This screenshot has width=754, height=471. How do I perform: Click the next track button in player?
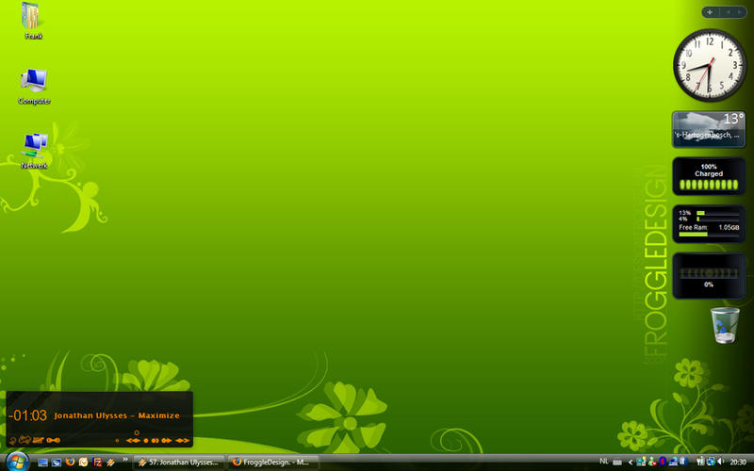click(x=167, y=440)
